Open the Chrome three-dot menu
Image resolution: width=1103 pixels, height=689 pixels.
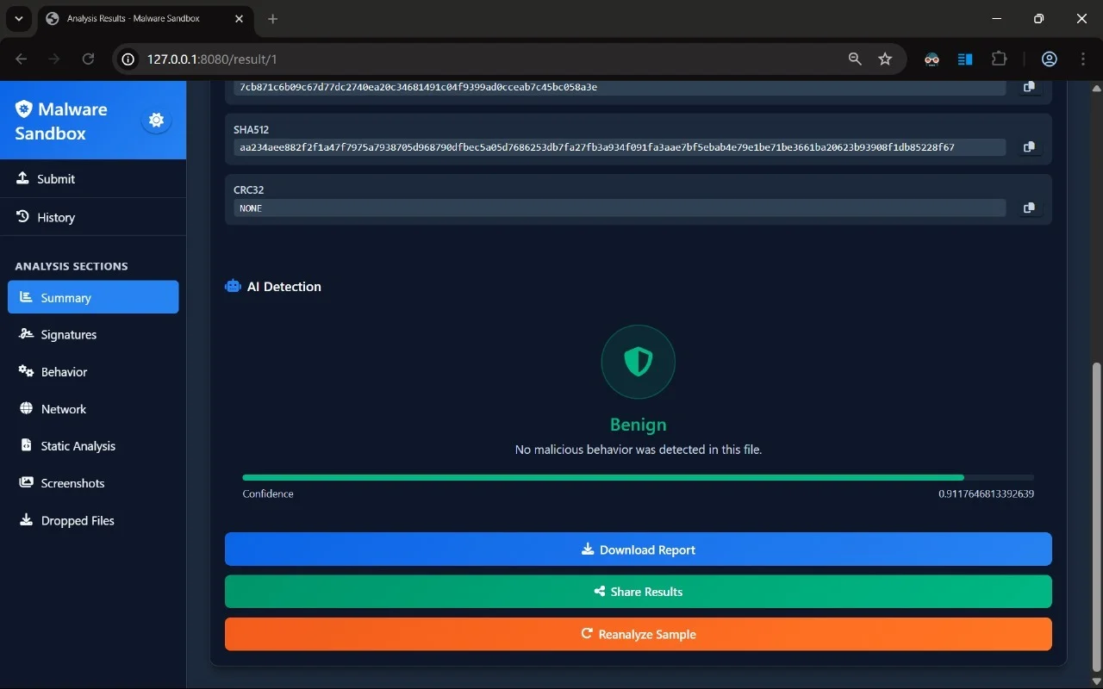[1083, 59]
